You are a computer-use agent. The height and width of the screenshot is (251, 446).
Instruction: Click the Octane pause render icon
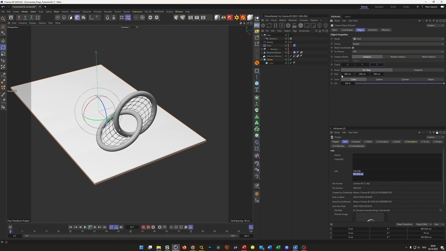tap(276, 26)
